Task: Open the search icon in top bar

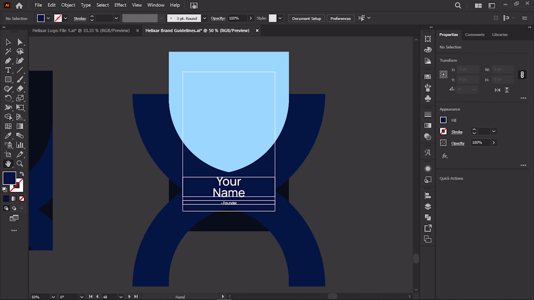Action: [458, 5]
